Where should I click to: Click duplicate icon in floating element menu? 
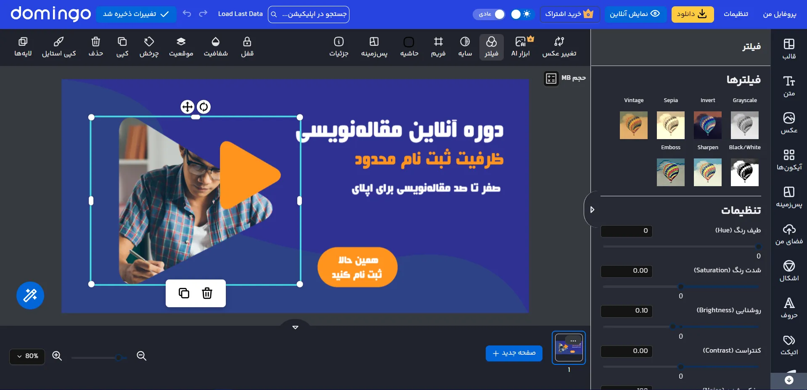(184, 293)
